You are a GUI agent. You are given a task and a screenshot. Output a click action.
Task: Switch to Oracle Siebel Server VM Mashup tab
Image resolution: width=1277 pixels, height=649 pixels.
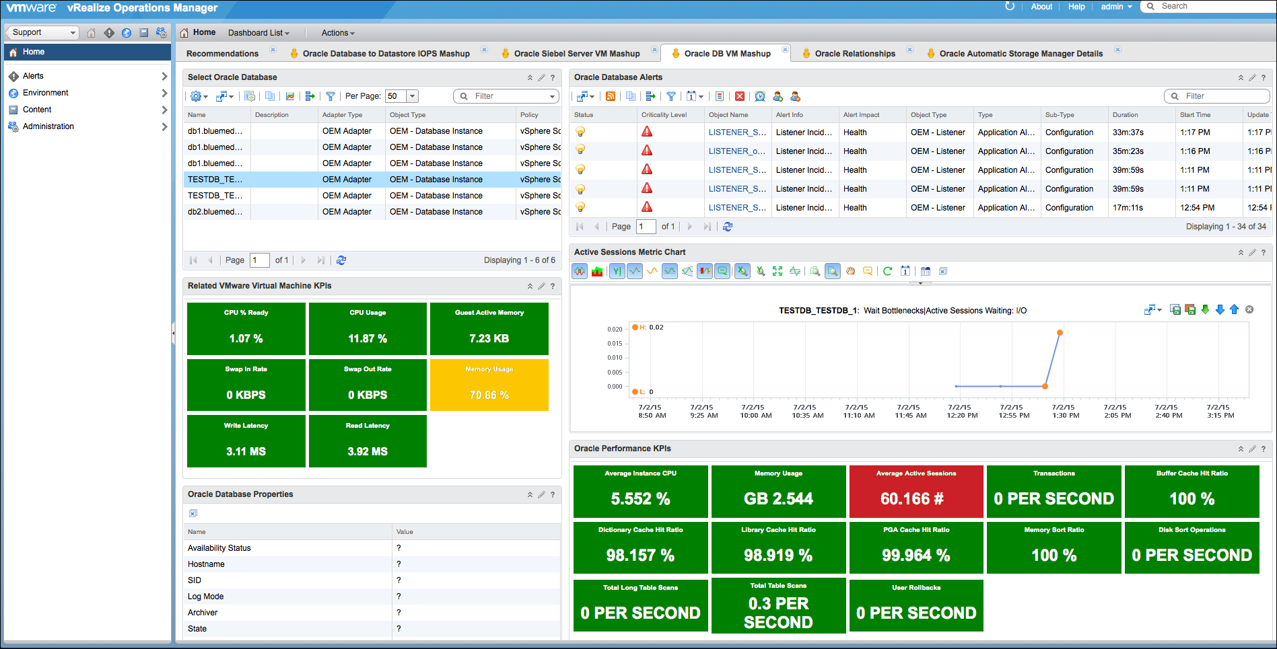(x=577, y=54)
